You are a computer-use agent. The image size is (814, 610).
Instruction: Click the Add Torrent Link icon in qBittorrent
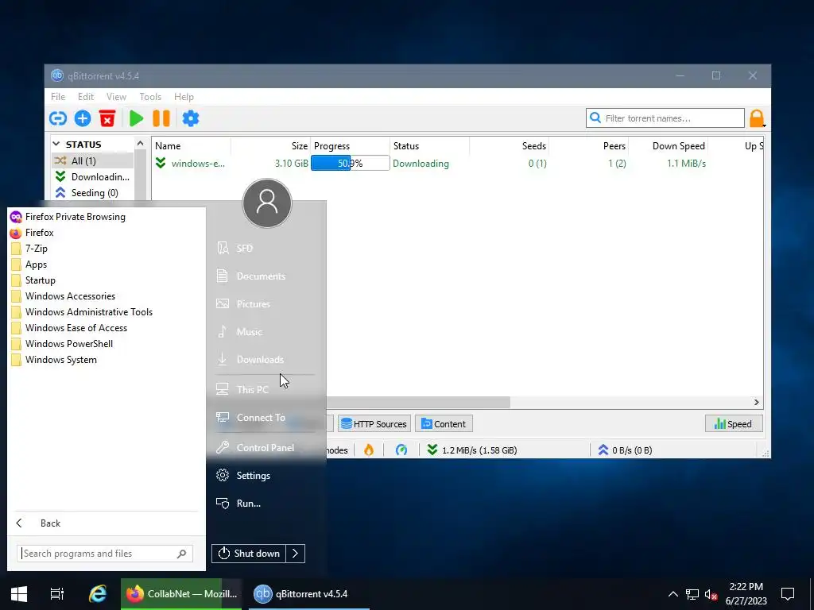click(57, 118)
